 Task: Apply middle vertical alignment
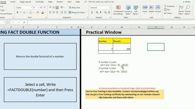click(54, 8)
